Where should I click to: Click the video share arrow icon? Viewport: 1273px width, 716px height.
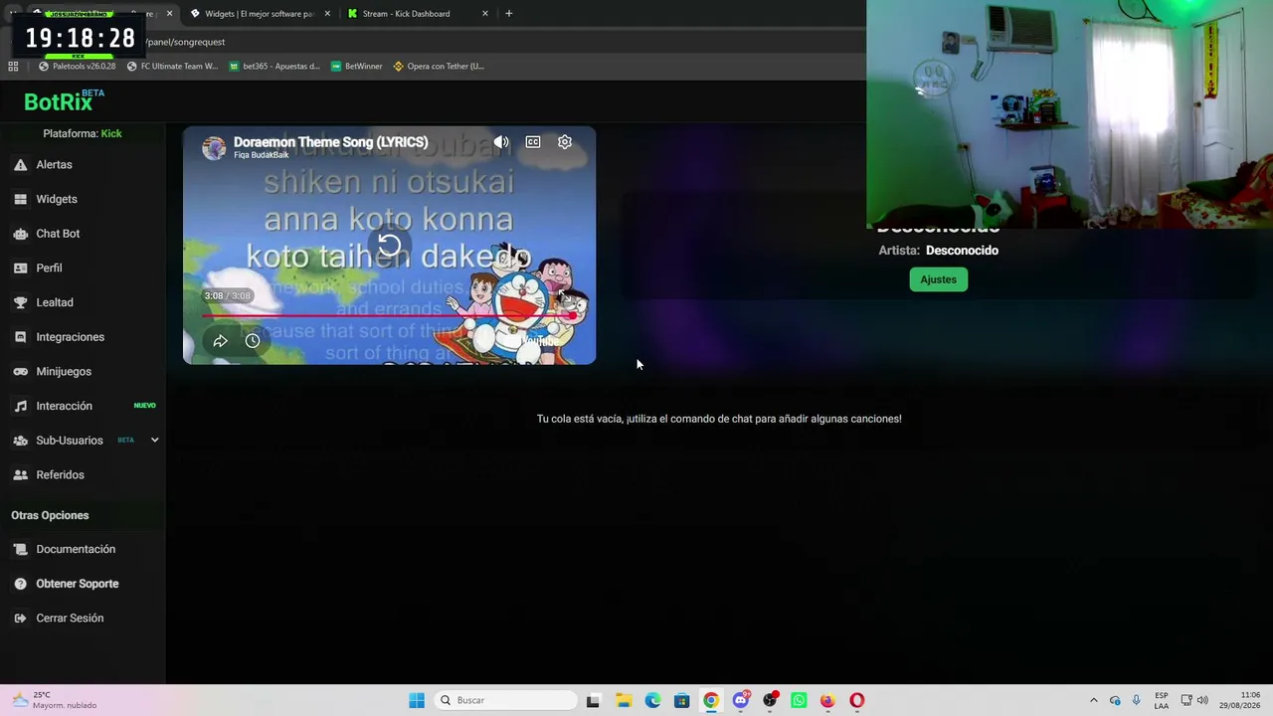coord(220,341)
